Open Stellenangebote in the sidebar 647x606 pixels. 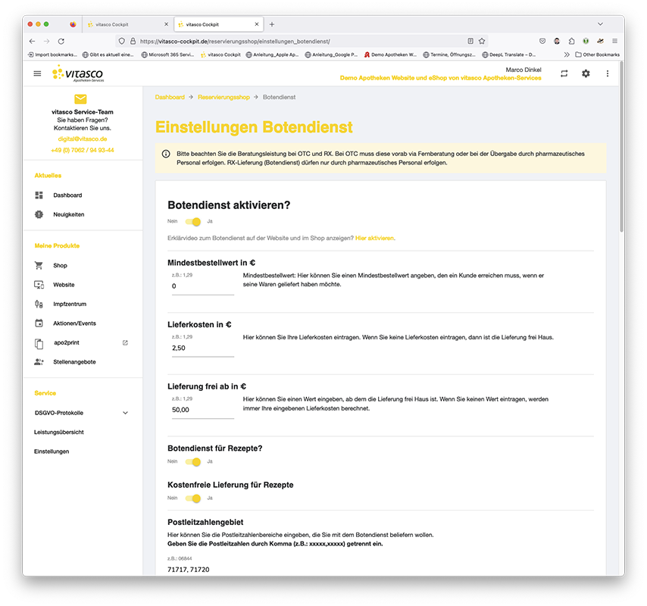tap(74, 362)
